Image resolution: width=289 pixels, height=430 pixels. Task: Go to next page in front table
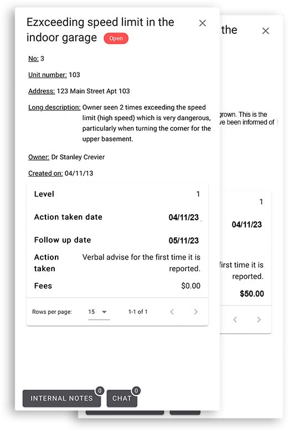[x=195, y=312]
